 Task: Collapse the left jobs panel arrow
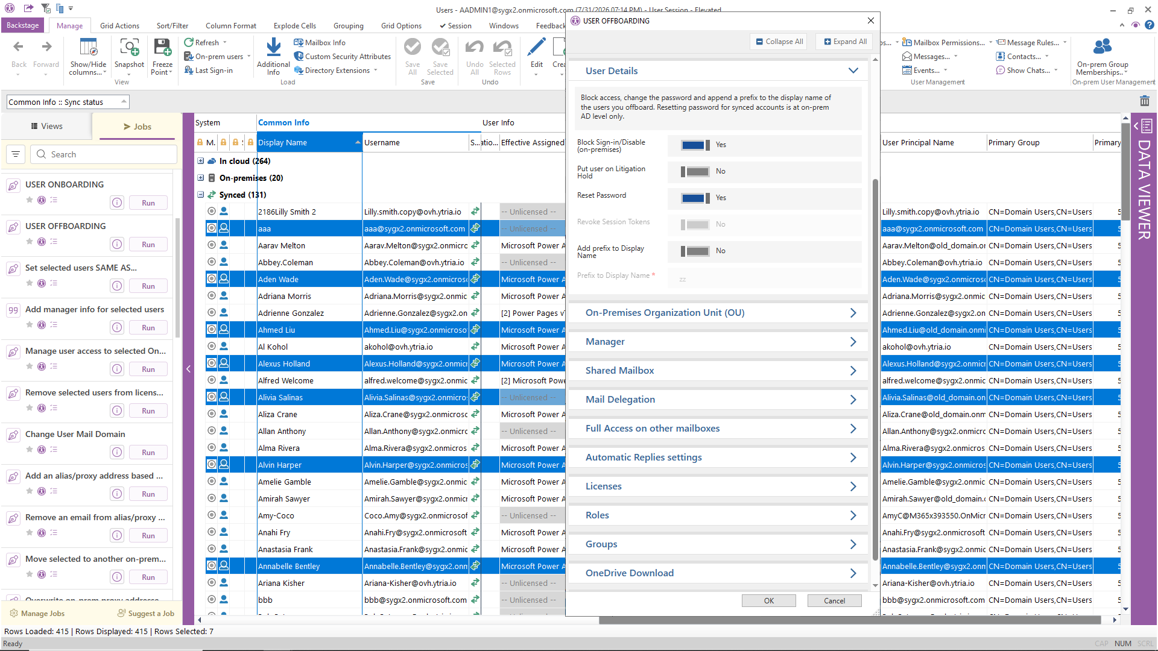[188, 369]
